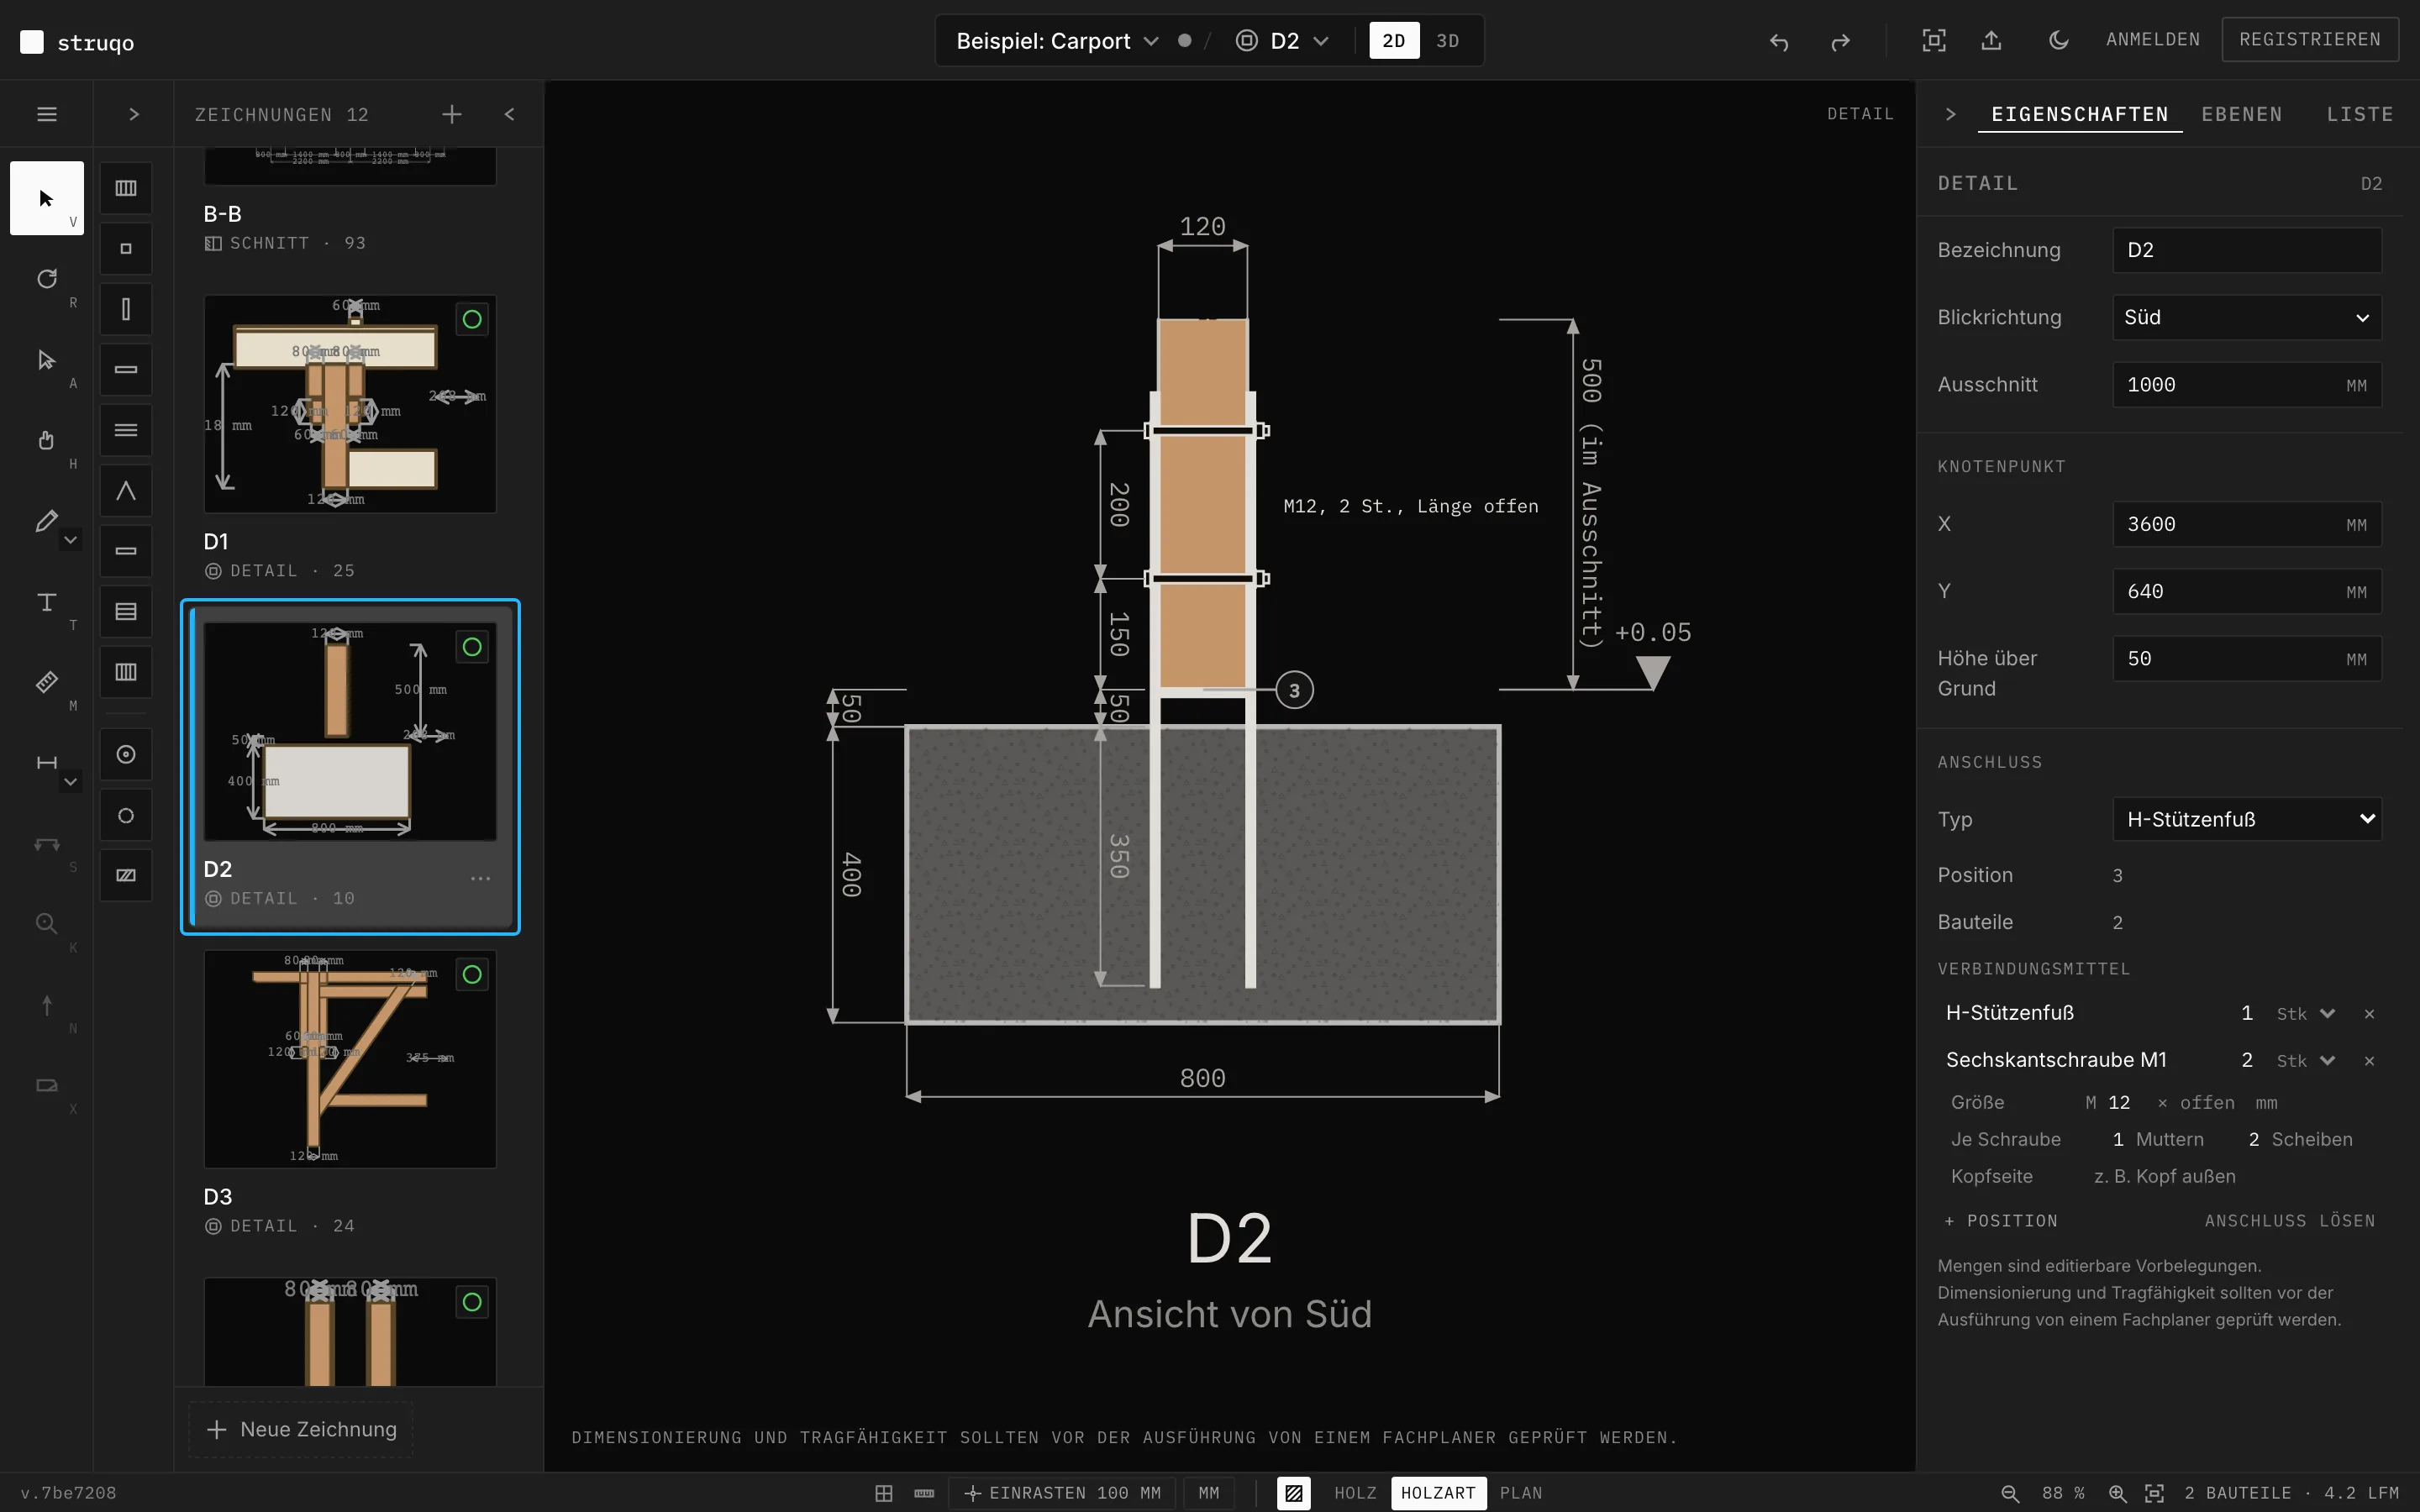Select the measure ruler tool
The height and width of the screenshot is (1512, 2420).
(x=46, y=682)
